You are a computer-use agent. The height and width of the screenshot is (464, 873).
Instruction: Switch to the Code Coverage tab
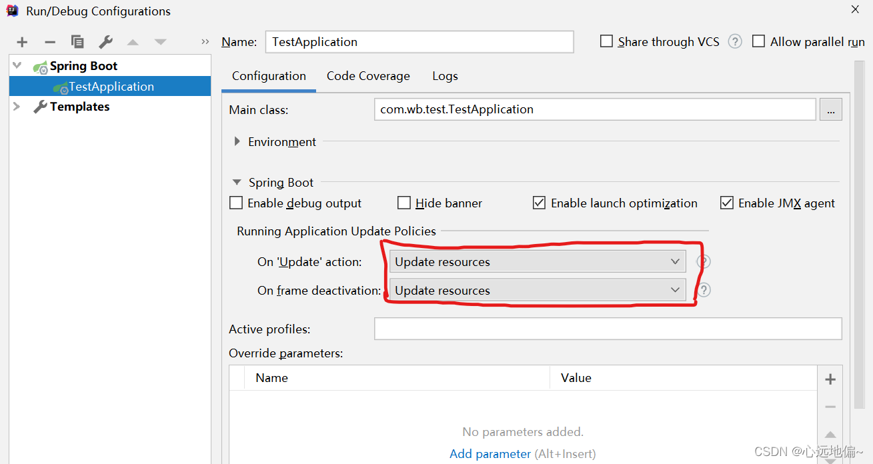(368, 76)
